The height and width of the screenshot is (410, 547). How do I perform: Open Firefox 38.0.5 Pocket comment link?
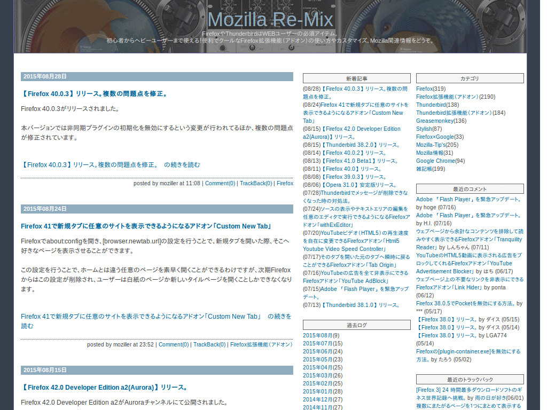tap(466, 304)
